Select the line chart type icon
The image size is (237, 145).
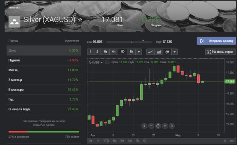coord(150,52)
